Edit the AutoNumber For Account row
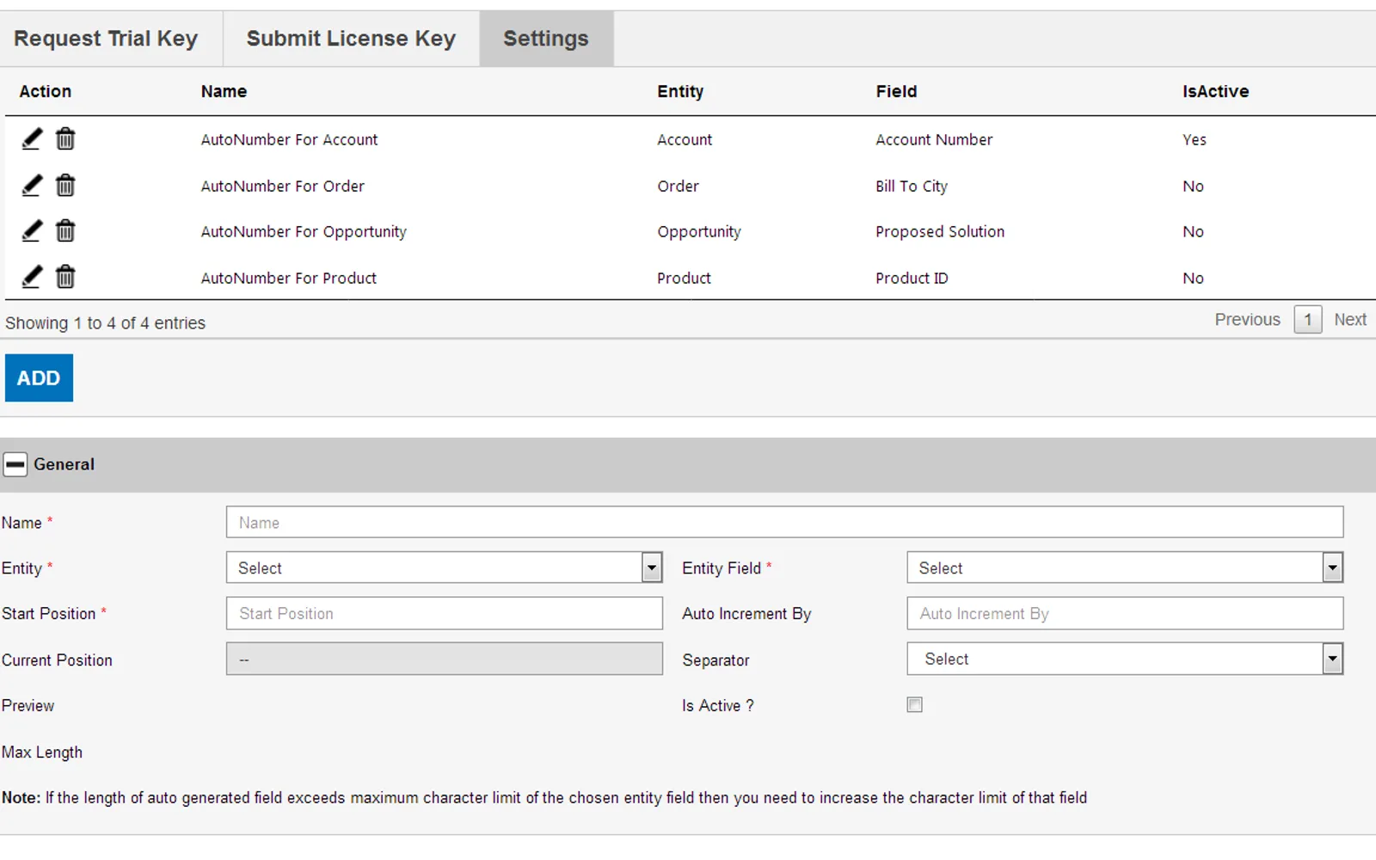This screenshot has height=860, width=1376. pos(32,138)
